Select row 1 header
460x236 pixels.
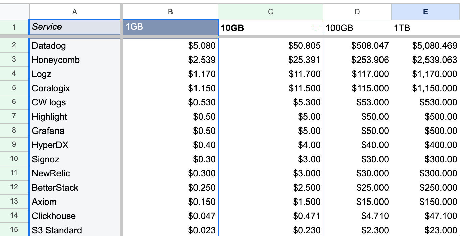14,27
